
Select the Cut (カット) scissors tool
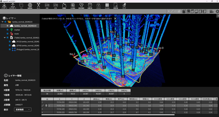[x=39, y=6]
